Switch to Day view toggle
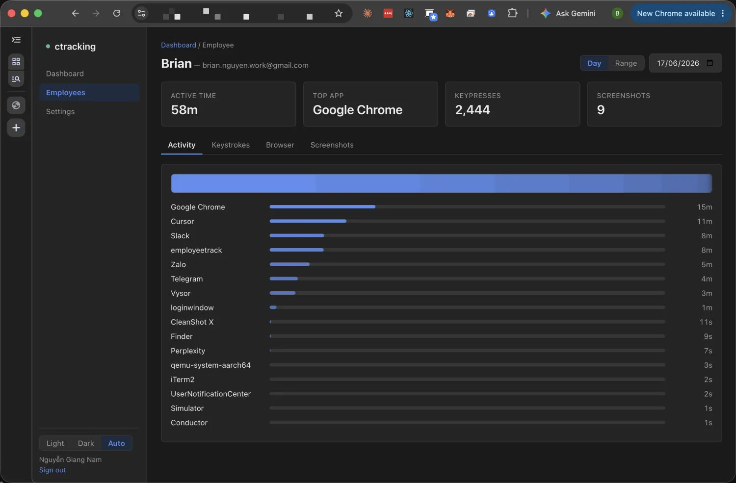Image resolution: width=736 pixels, height=483 pixels. pyautogui.click(x=594, y=63)
